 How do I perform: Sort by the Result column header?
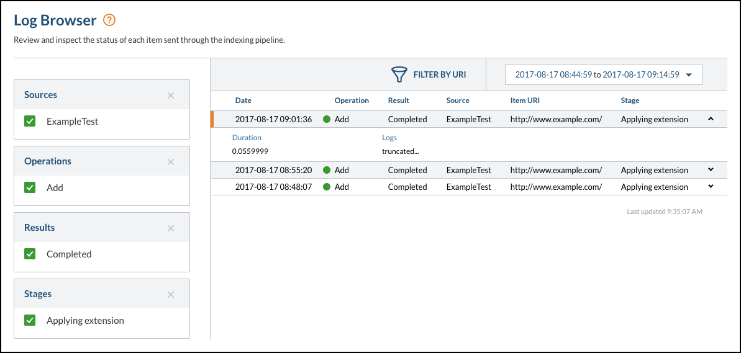click(x=398, y=101)
